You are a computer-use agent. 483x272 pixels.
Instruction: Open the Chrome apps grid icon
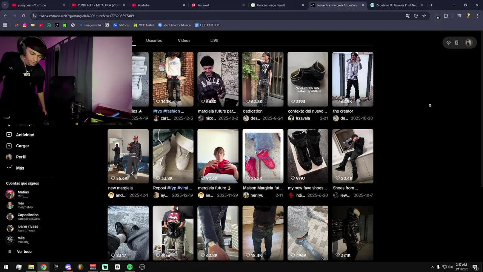5,25
